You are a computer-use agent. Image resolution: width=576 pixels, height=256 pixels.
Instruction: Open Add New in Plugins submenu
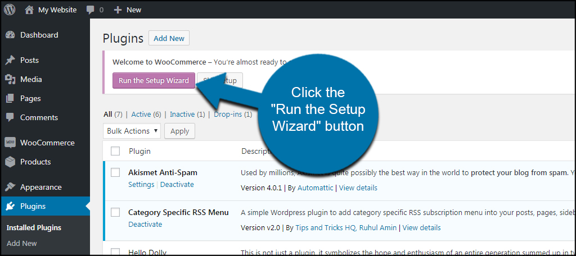coord(22,243)
